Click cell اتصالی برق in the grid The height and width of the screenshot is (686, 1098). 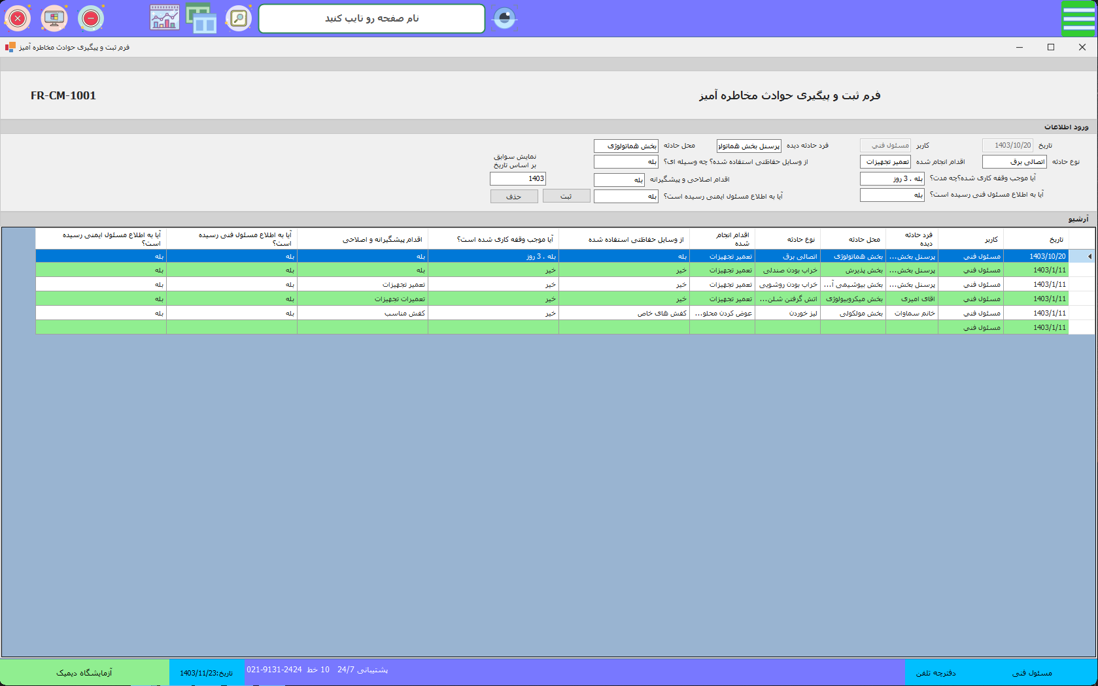pyautogui.click(x=787, y=256)
